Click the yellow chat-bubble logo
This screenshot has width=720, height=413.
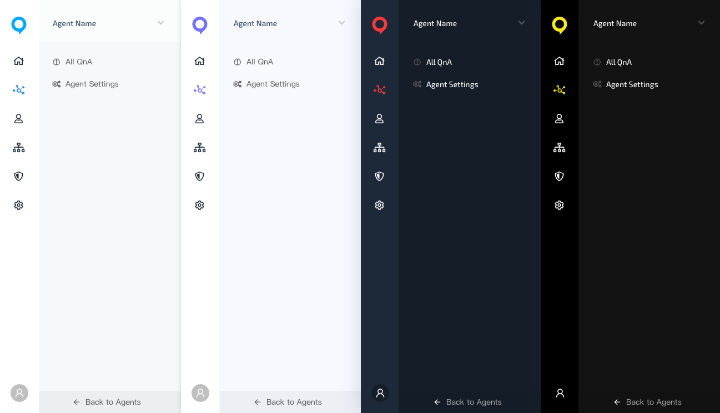pos(560,25)
